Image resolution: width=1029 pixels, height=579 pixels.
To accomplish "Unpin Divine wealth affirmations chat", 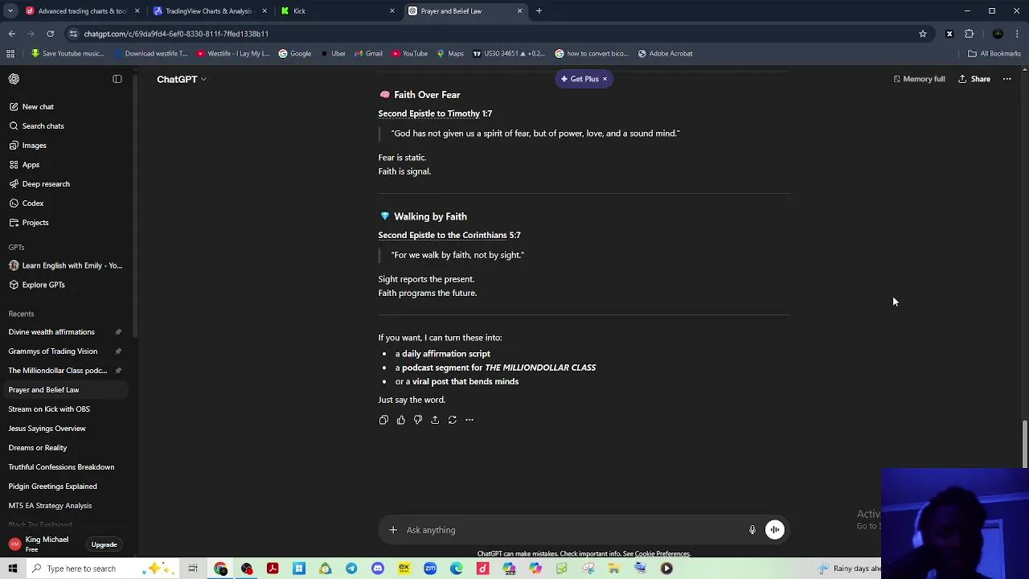I will pyautogui.click(x=118, y=332).
